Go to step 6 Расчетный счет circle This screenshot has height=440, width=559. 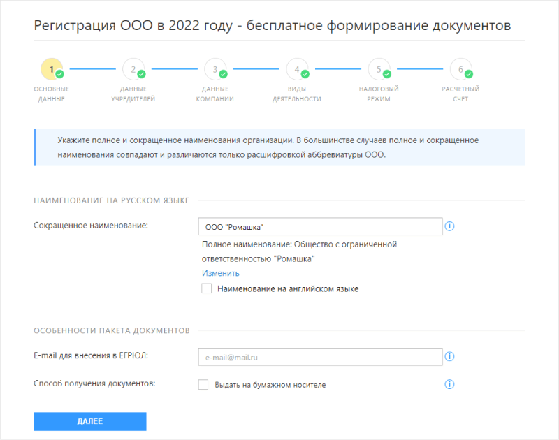460,69
